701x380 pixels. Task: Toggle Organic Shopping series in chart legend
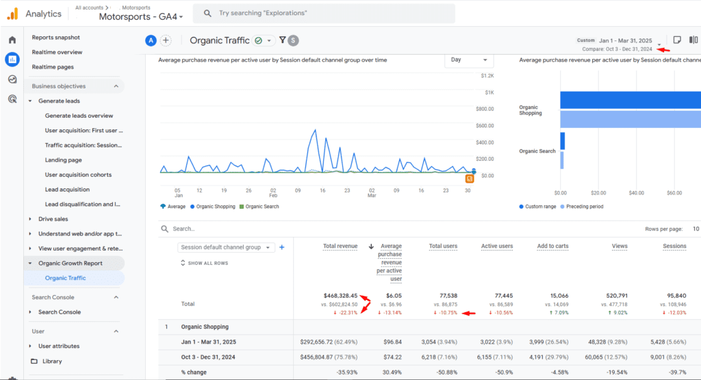[x=213, y=206]
